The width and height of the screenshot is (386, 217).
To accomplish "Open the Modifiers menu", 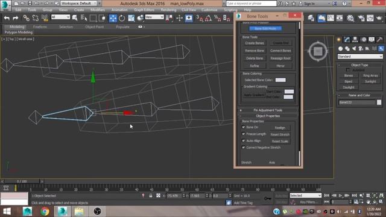I will click(x=98, y=10).
